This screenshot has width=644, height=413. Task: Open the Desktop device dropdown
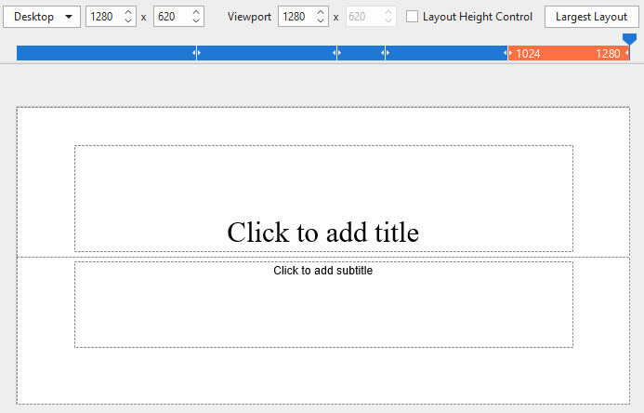pos(42,17)
